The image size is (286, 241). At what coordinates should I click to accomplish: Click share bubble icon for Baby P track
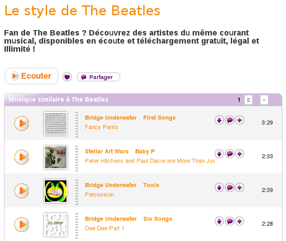tap(229, 154)
